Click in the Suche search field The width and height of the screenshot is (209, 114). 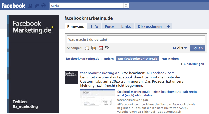(87, 6)
